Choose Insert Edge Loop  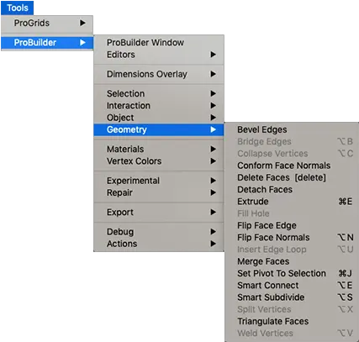292,250
